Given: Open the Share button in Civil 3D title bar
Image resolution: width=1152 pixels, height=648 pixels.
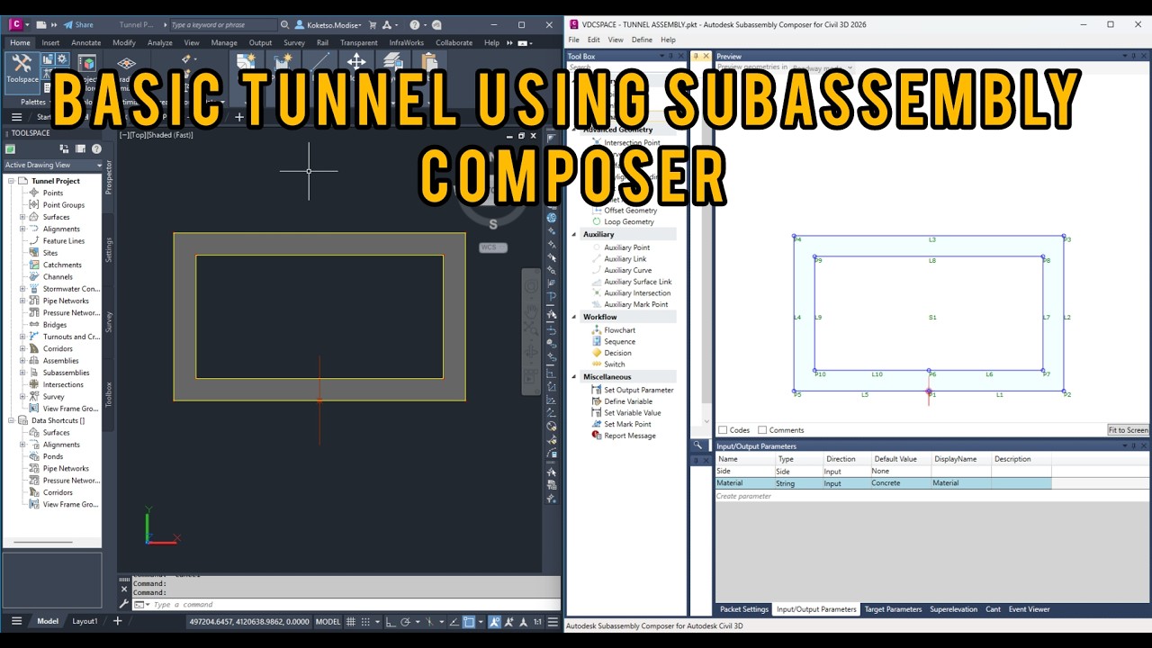Looking at the screenshot, I should (x=78, y=24).
